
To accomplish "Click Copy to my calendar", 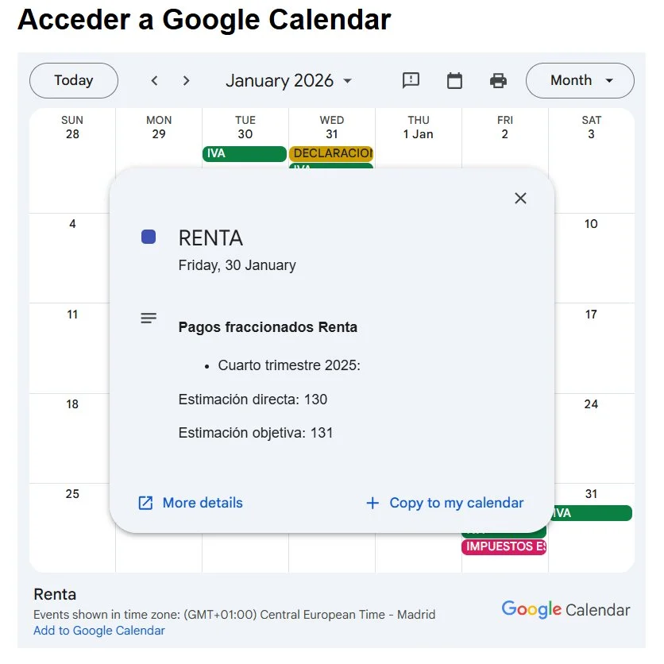I will [x=455, y=503].
